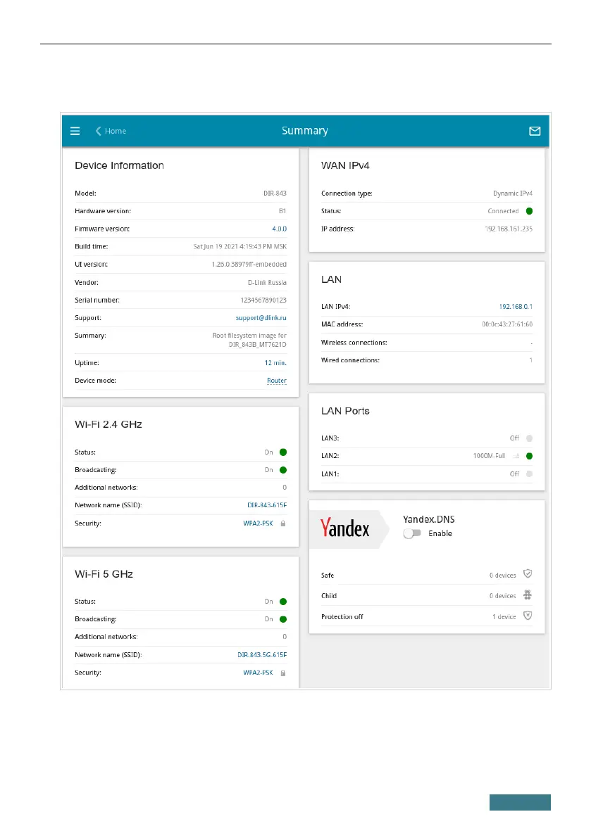This screenshot has height=838, width=591.
Task: Click the serial number 1234567890123
Action: pyautogui.click(x=263, y=300)
